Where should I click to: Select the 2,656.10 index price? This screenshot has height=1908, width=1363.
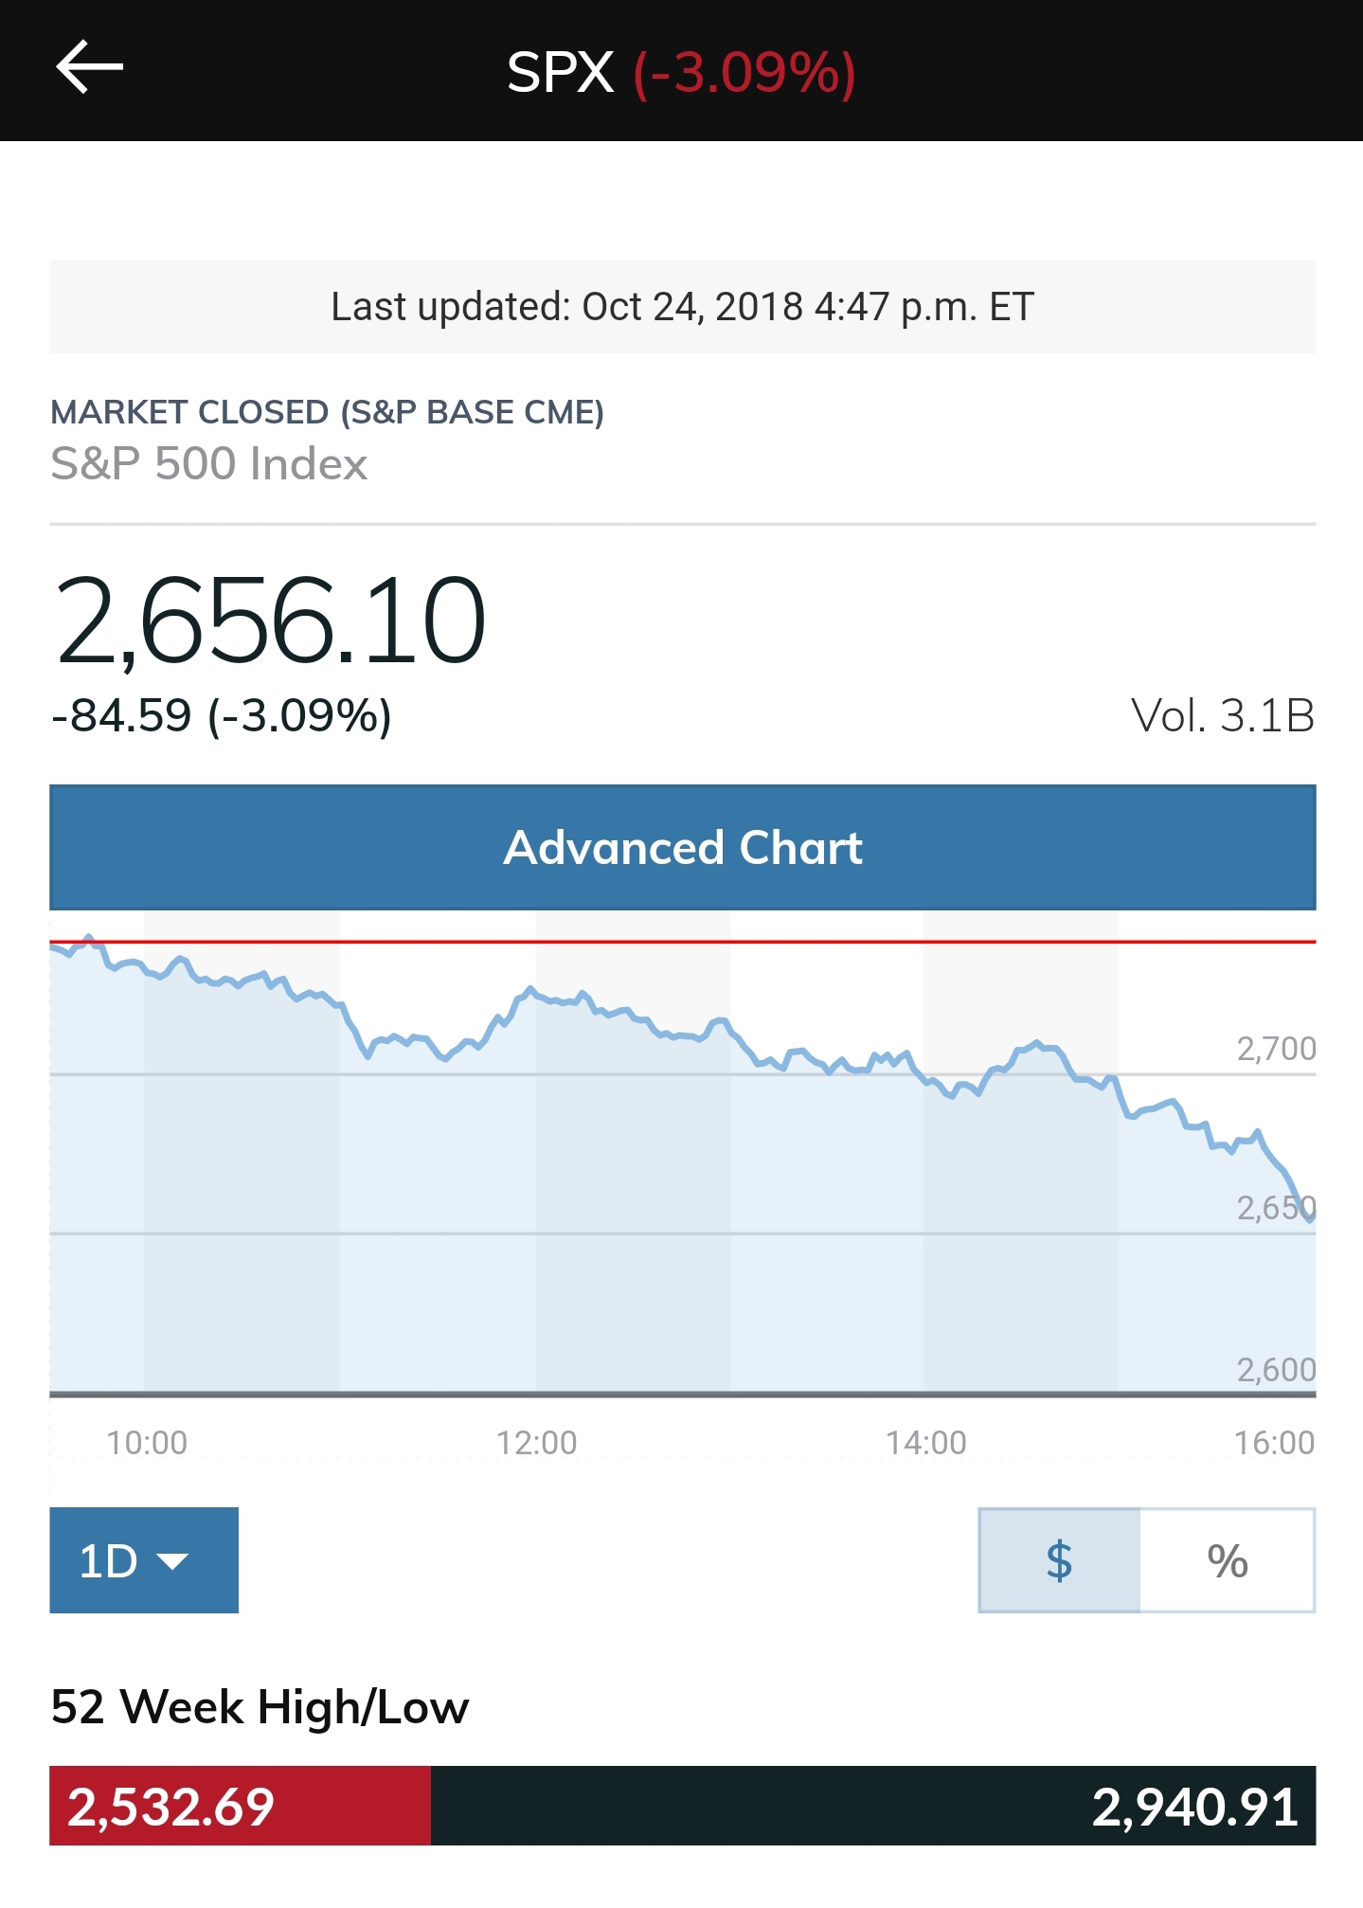tap(271, 621)
